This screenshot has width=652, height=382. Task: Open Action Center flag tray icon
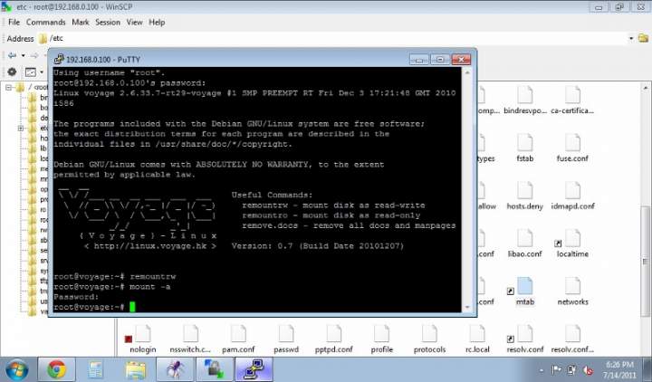(556, 370)
